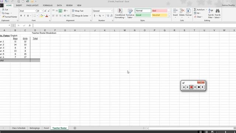Open the VIEW ribbon tab
Screen dimensions: 236x133
click(x=79, y=5)
